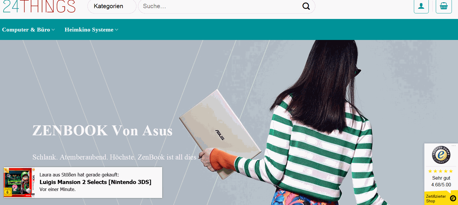Click the Sehr gut 4.68/5.00 rating text
The image size is (458, 205).
[441, 181]
